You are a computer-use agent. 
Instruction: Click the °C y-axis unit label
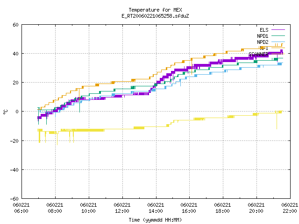point(5,112)
